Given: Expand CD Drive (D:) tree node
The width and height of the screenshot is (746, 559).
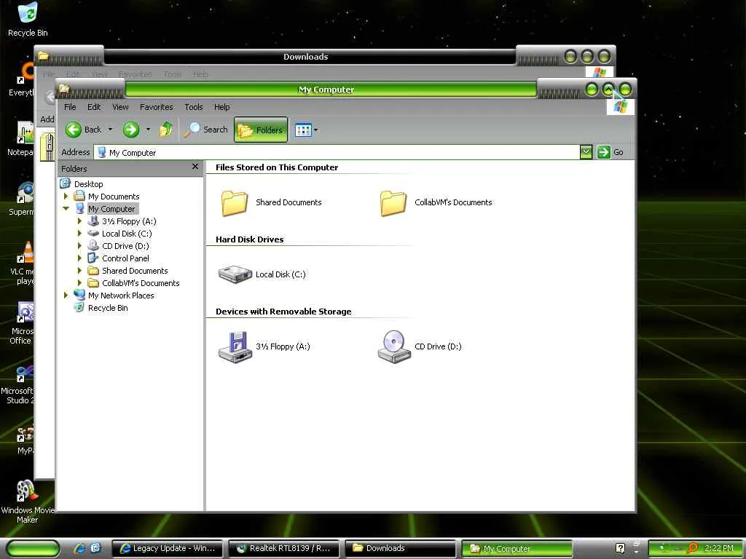Looking at the screenshot, I should click(x=79, y=246).
